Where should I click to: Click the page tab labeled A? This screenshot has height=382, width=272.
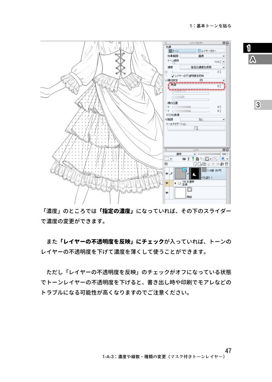(260, 59)
